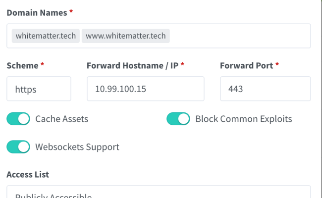322x198 pixels.
Task: Click the Forward Port label
Action: (246, 65)
